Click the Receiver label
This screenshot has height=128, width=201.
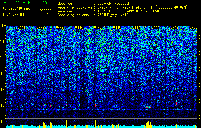[x=65, y=11]
